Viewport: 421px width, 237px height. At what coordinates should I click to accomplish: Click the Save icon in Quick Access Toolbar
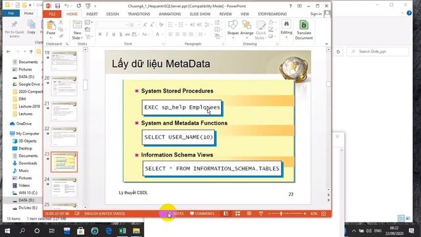pyautogui.click(x=57, y=6)
